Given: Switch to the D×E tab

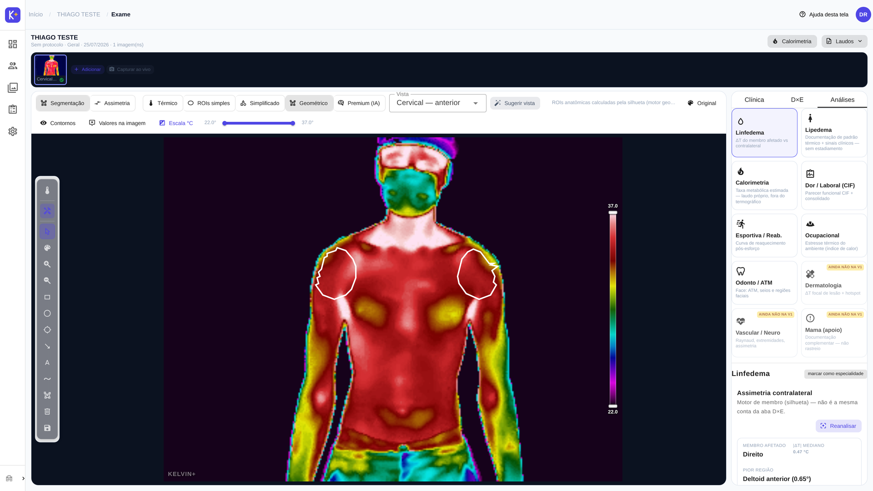Looking at the screenshot, I should 797,100.
